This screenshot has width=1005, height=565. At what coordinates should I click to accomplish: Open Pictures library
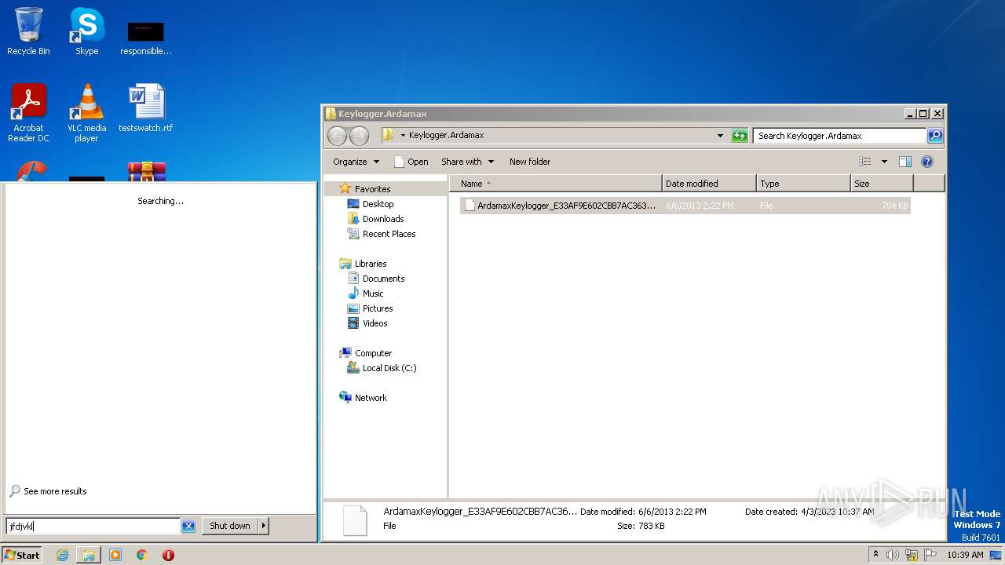(x=378, y=308)
